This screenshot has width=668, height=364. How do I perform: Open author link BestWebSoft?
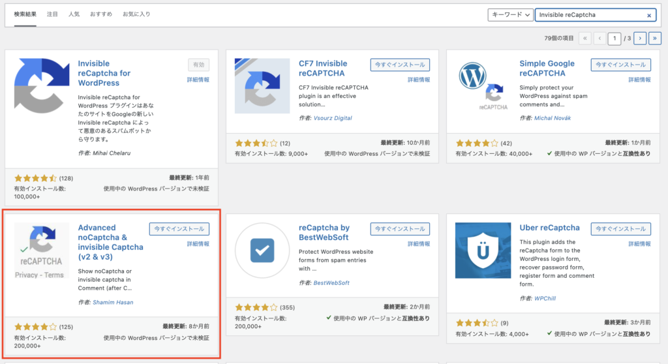point(331,282)
